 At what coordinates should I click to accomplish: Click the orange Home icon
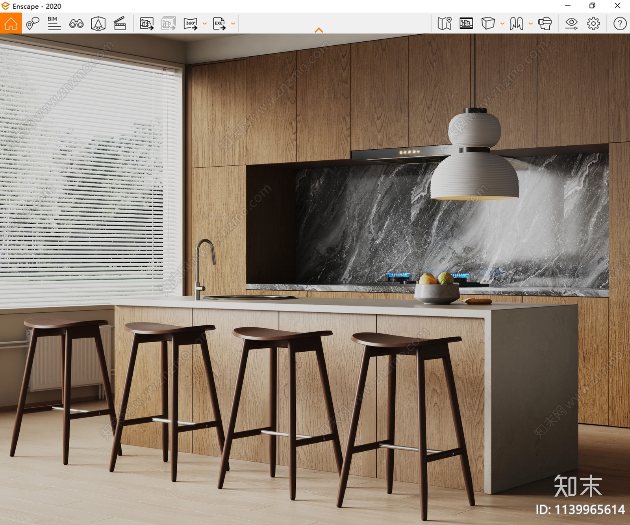tap(11, 24)
